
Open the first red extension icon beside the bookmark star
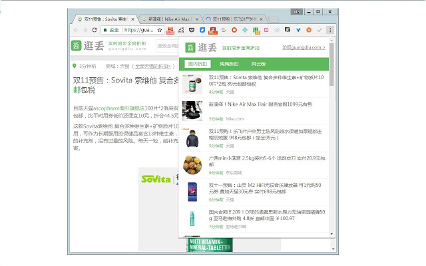pos(170,31)
